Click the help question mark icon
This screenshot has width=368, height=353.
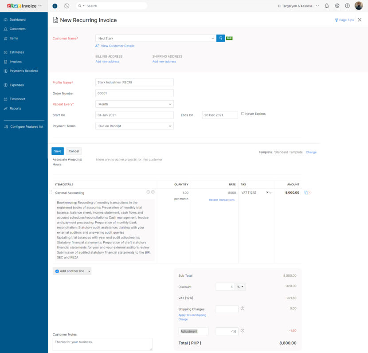(x=348, y=6)
